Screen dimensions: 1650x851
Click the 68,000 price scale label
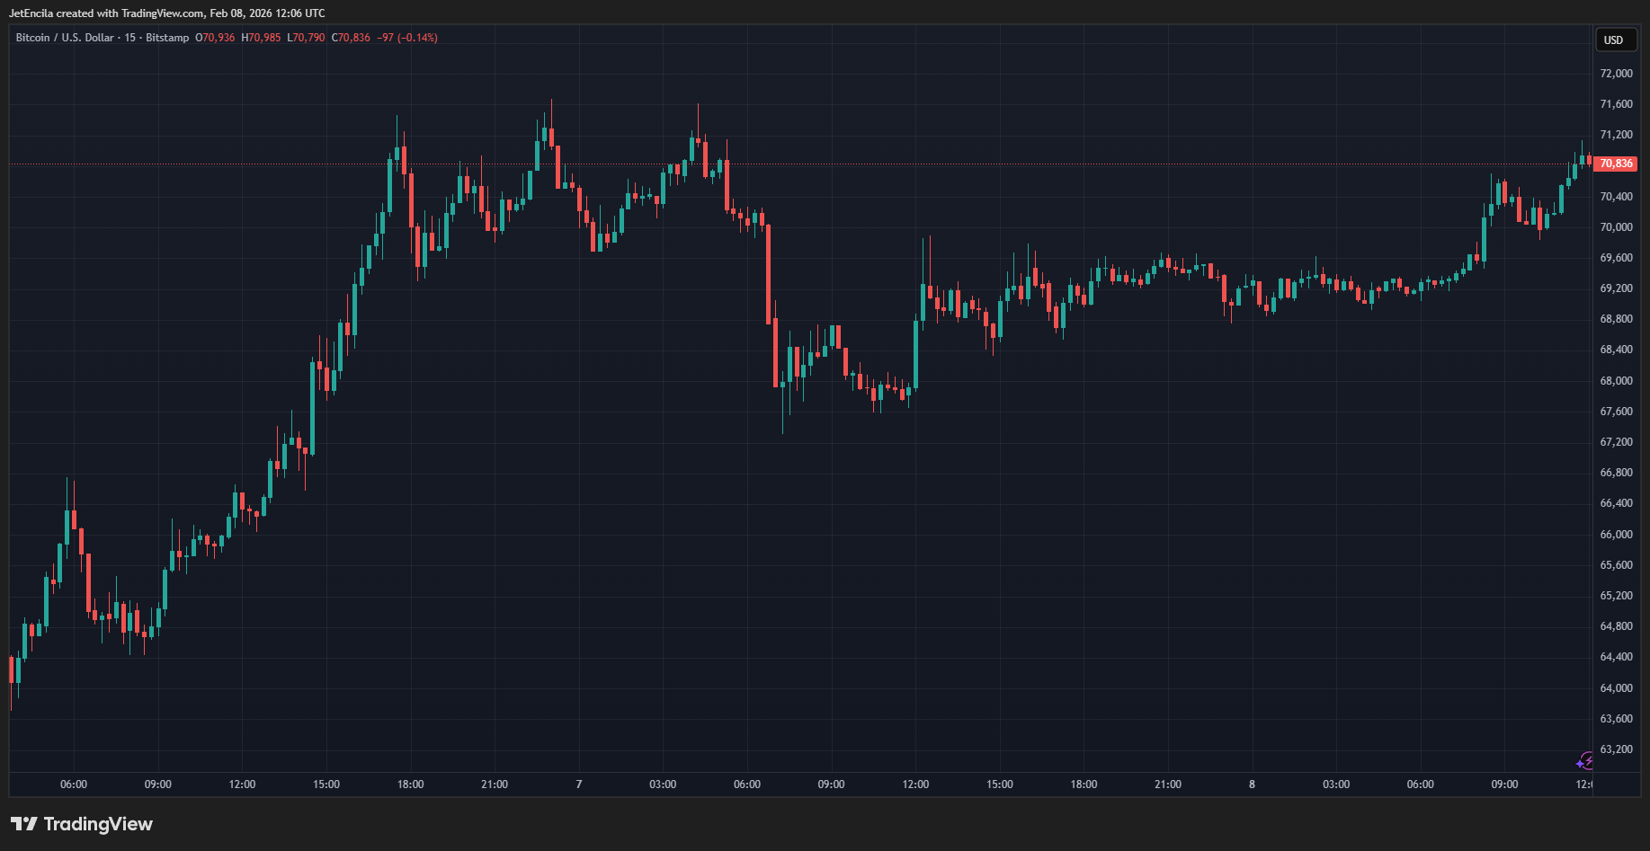pyautogui.click(x=1616, y=381)
